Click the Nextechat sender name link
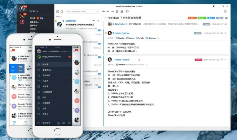 click(120, 24)
